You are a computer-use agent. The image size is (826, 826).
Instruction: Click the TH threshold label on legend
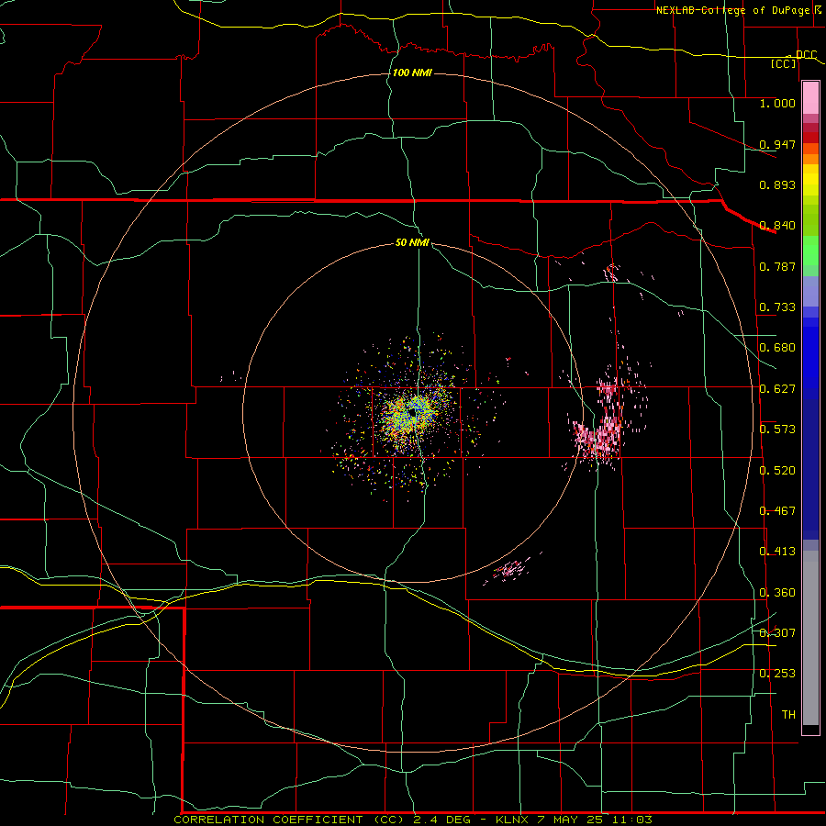coord(788,715)
